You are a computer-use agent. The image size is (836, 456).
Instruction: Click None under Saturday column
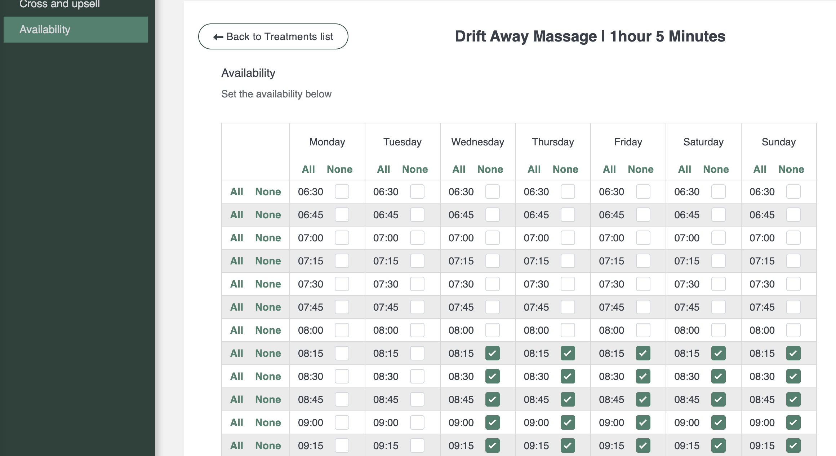click(716, 169)
